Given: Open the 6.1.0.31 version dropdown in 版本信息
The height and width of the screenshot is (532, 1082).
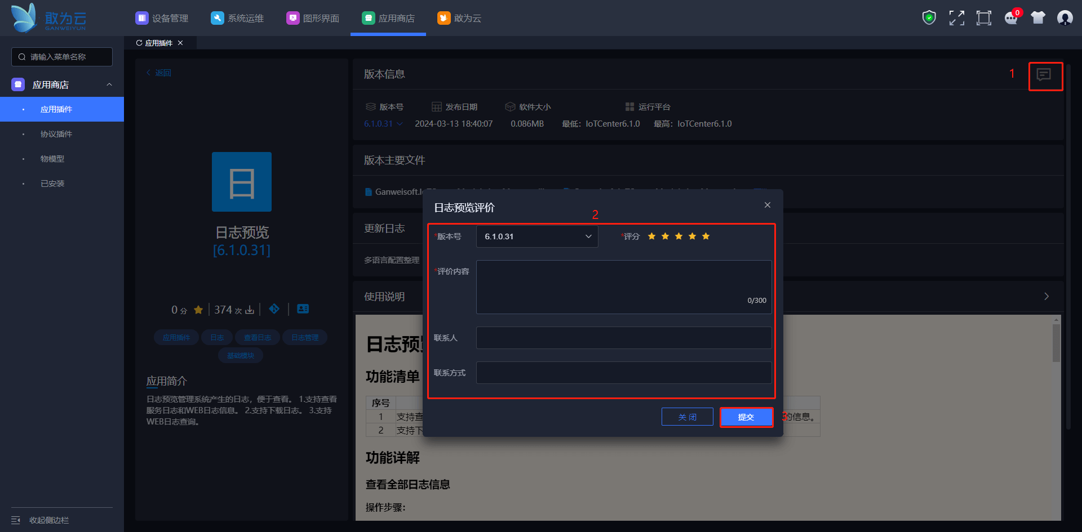Looking at the screenshot, I should [383, 124].
